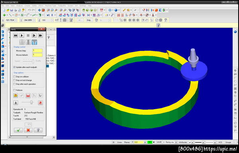Click the Moves/refresh input field
The height and width of the screenshot is (153, 239).
[37, 55]
